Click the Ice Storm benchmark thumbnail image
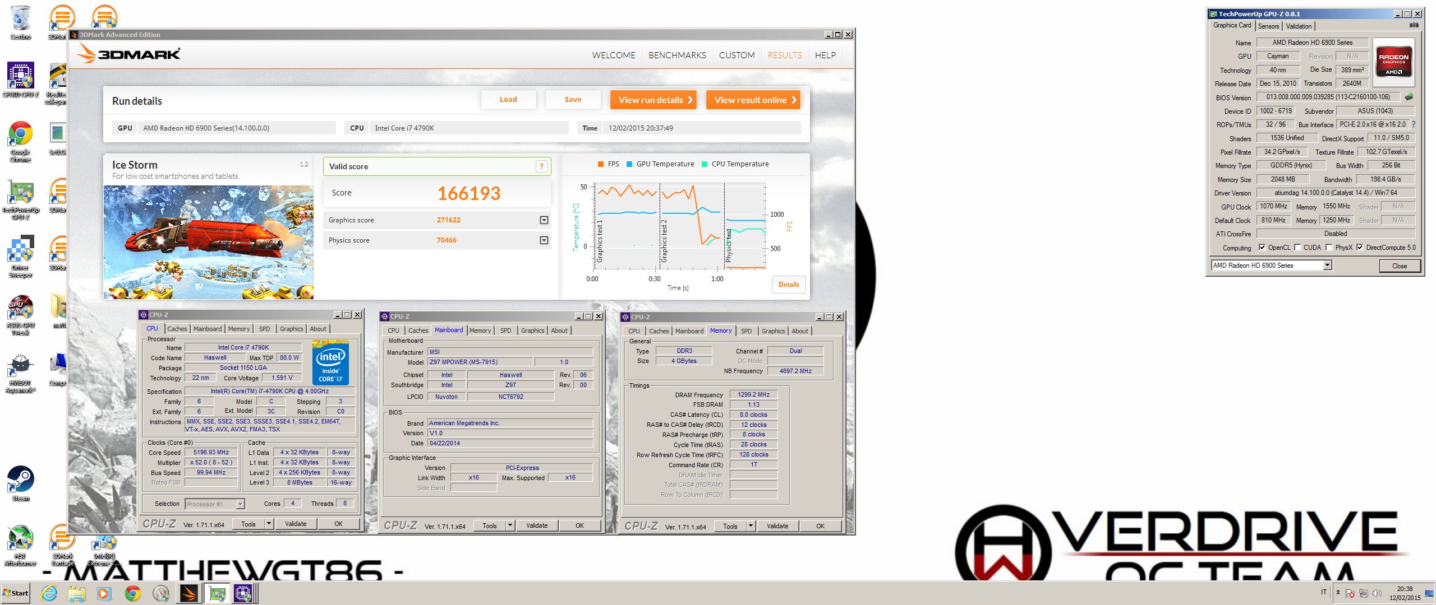1436x605 pixels. coord(209,242)
